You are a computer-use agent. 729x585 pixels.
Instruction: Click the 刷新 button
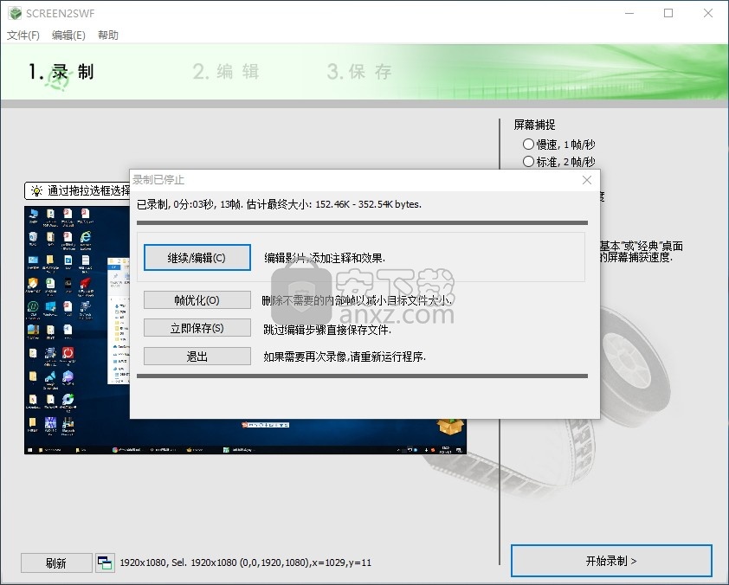tap(56, 563)
